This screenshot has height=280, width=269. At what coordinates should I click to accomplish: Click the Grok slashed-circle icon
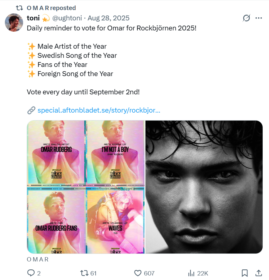[x=247, y=18]
